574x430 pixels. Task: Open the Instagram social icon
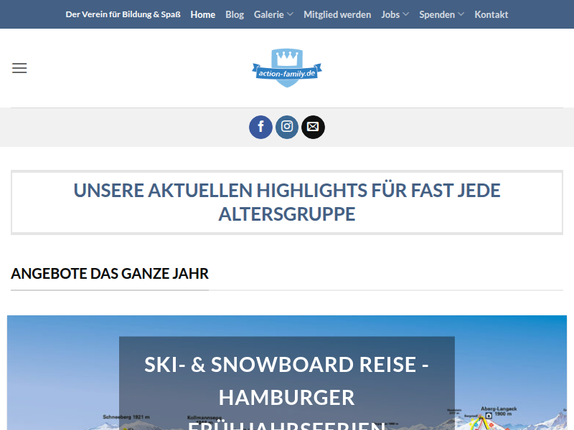(x=287, y=128)
